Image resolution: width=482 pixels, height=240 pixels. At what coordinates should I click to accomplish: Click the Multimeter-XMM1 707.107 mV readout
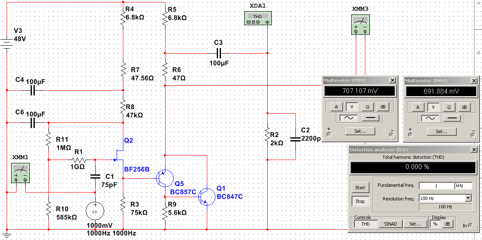pos(360,91)
